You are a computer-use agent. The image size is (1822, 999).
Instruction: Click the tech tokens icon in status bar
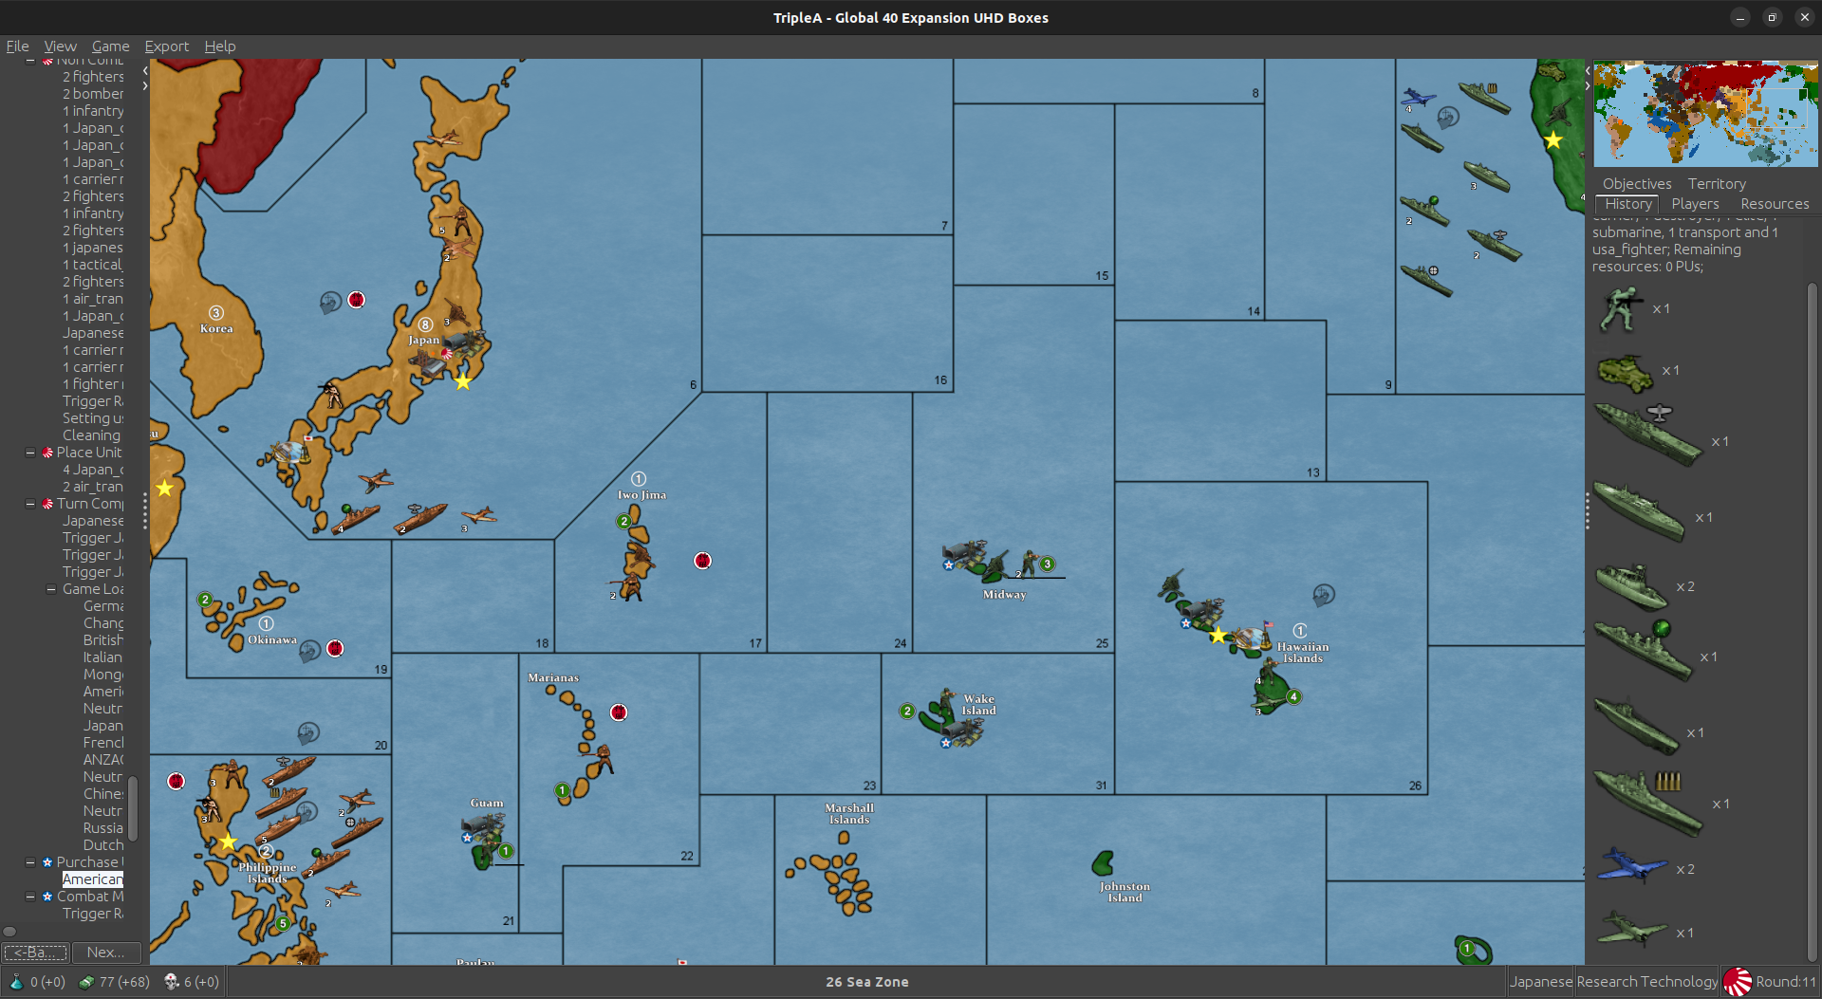click(172, 982)
